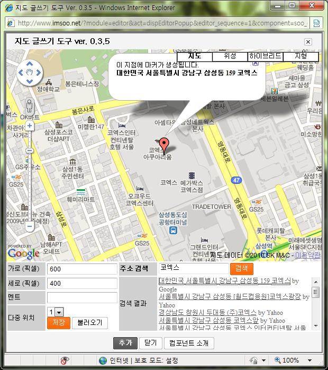Viewport: 328px width, 370px height.
Task: Switch to 하이브리드 hybrid view tab
Action: (x=265, y=56)
